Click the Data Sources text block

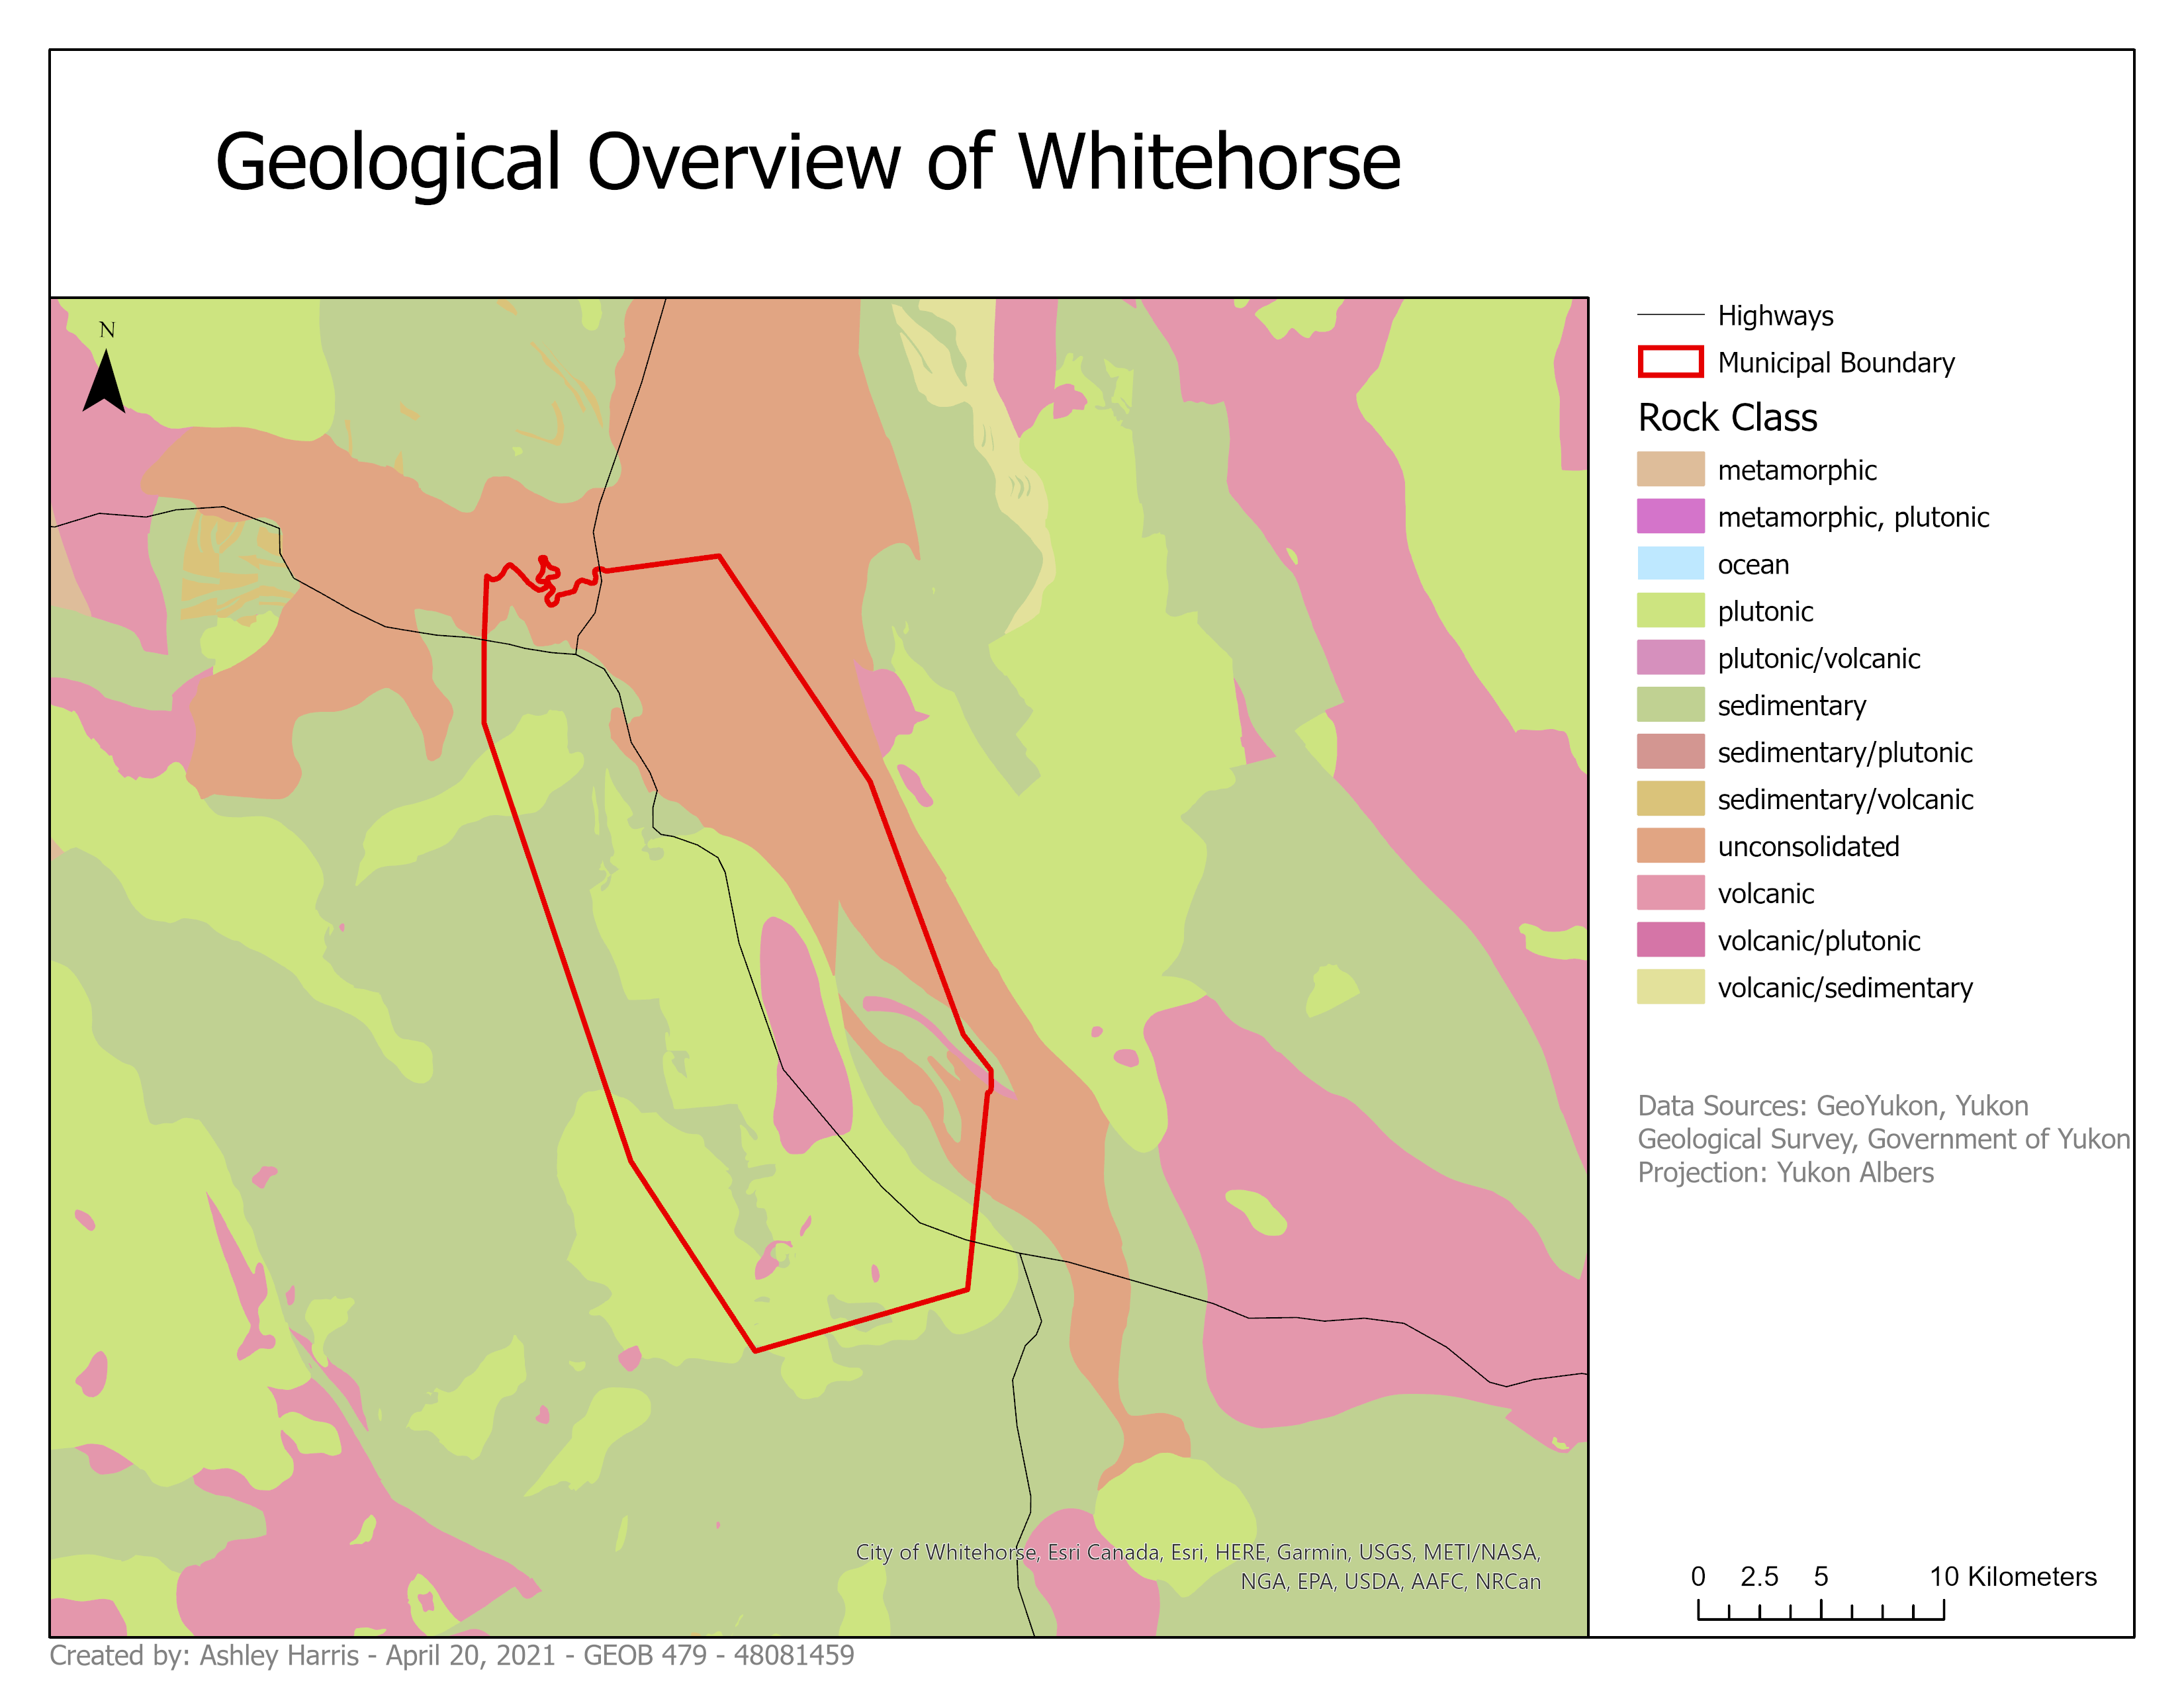pyautogui.click(x=1882, y=1139)
